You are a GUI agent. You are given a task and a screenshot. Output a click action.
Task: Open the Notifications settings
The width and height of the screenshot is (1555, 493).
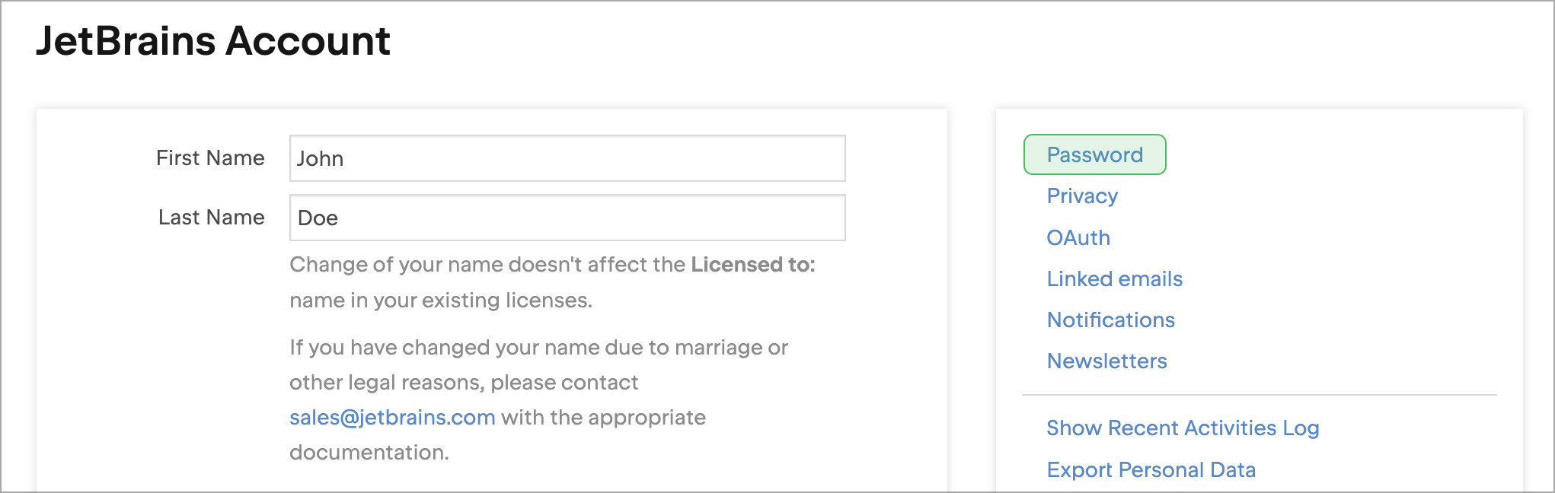pos(1110,320)
